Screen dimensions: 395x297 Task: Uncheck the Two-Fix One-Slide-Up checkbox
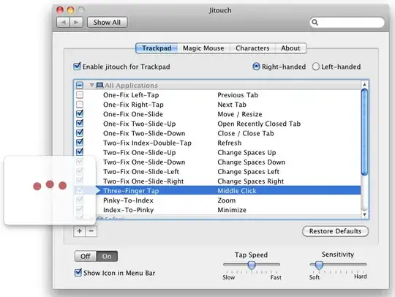pyautogui.click(x=80, y=152)
